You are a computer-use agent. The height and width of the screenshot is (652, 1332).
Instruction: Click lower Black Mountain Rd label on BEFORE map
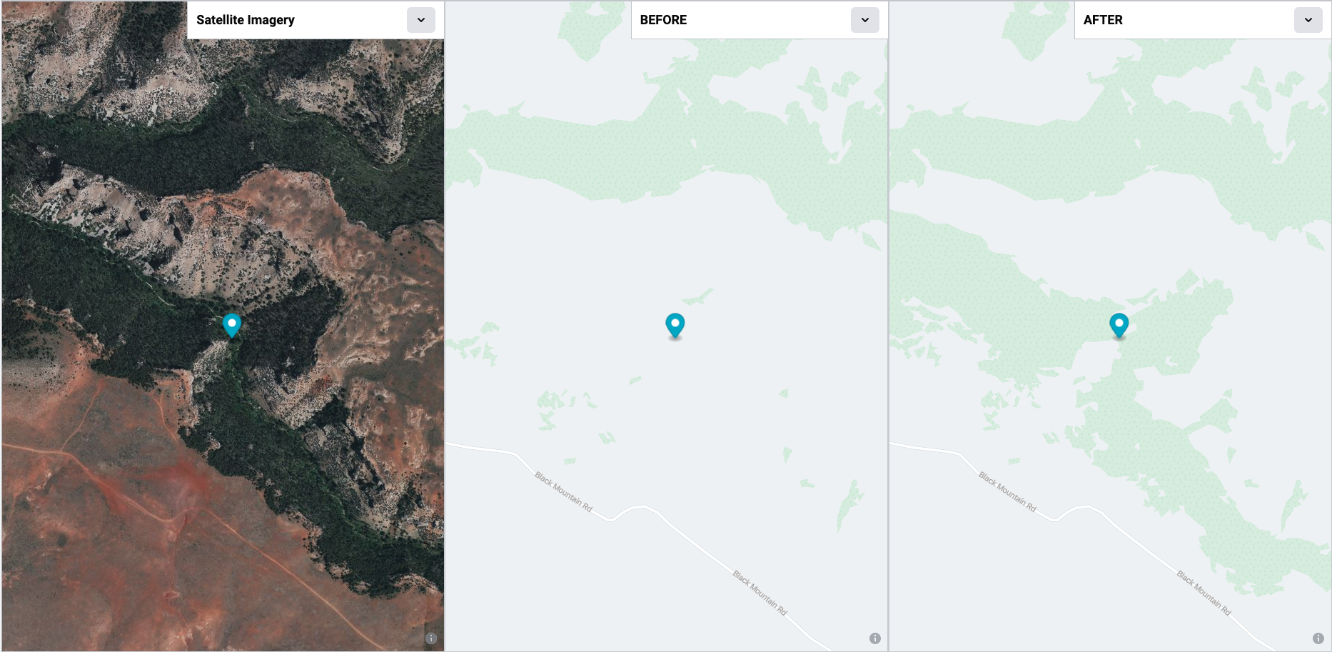(760, 593)
